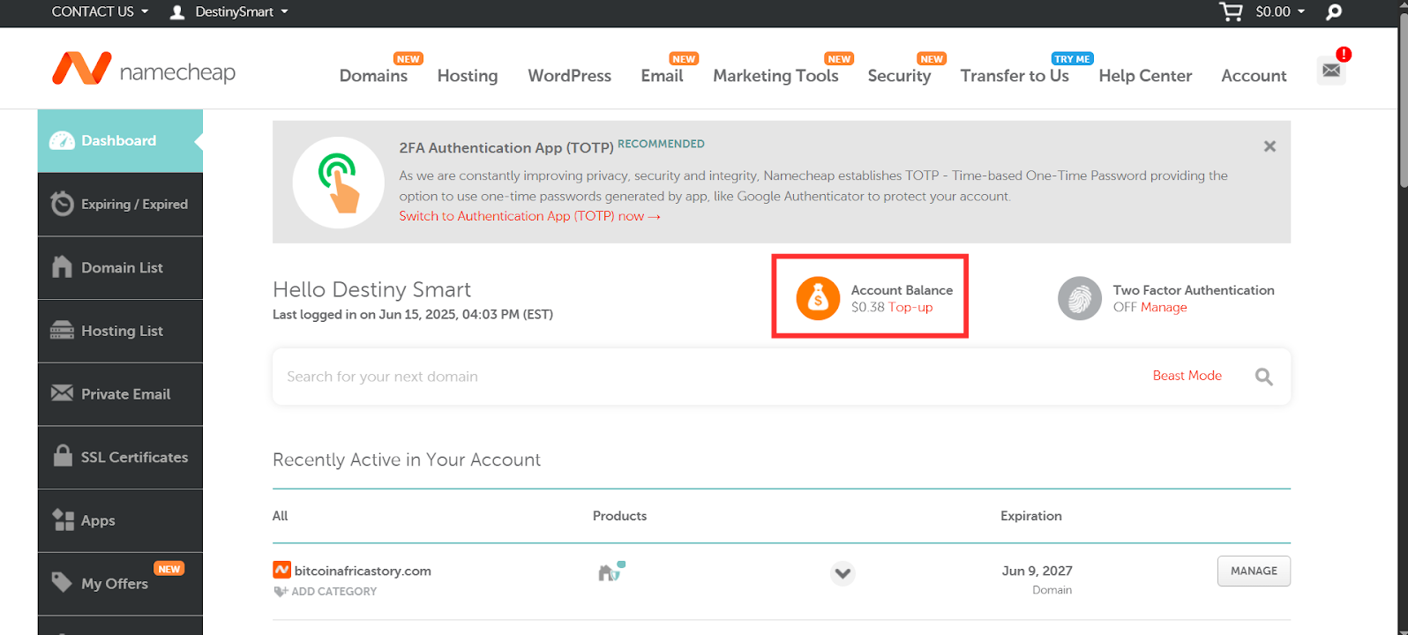The width and height of the screenshot is (1408, 635).
Task: Click the Jun 9, 2027 expiration date
Action: (x=1037, y=571)
